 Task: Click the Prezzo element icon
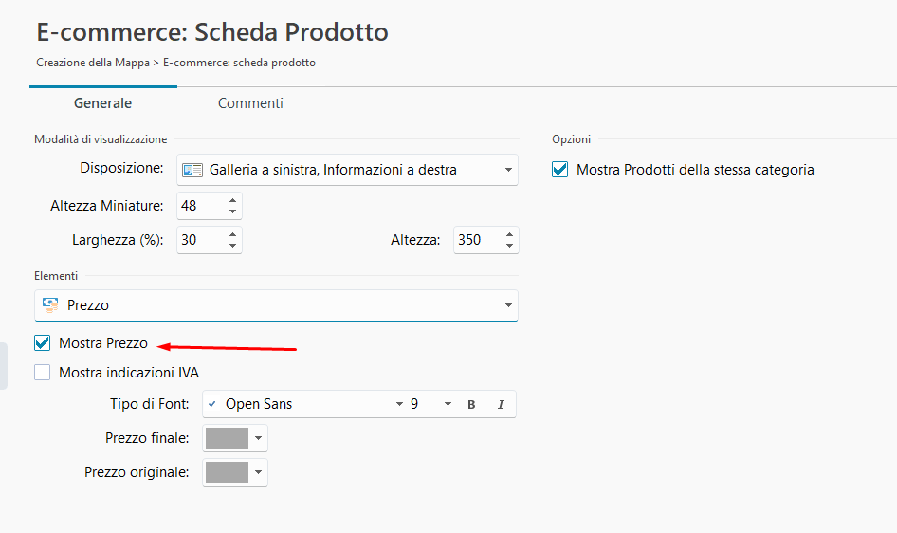[x=51, y=305]
